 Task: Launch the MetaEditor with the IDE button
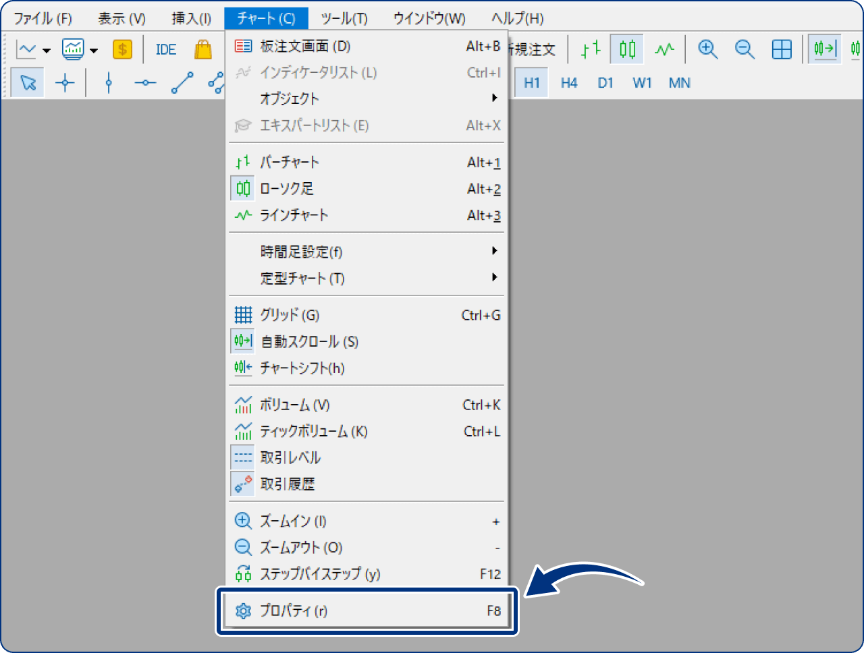pos(165,49)
